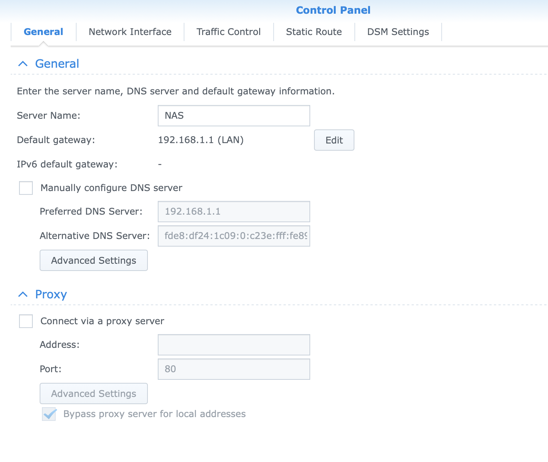Open the Traffic Control tab

[228, 32]
